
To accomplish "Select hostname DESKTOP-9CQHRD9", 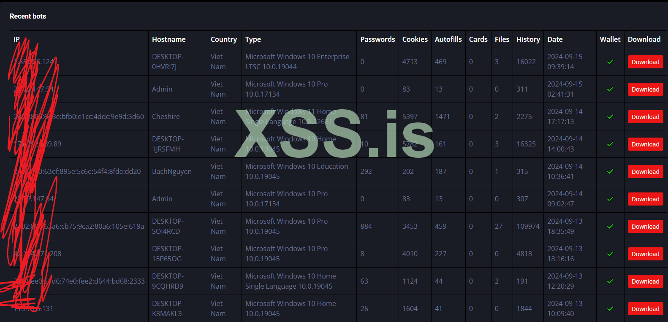I will point(168,281).
